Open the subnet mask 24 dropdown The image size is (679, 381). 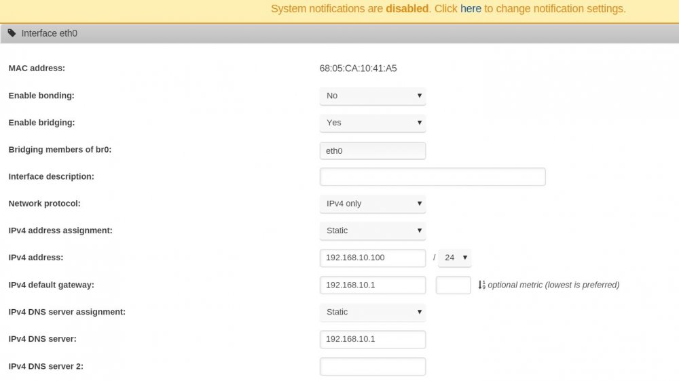[x=454, y=258]
